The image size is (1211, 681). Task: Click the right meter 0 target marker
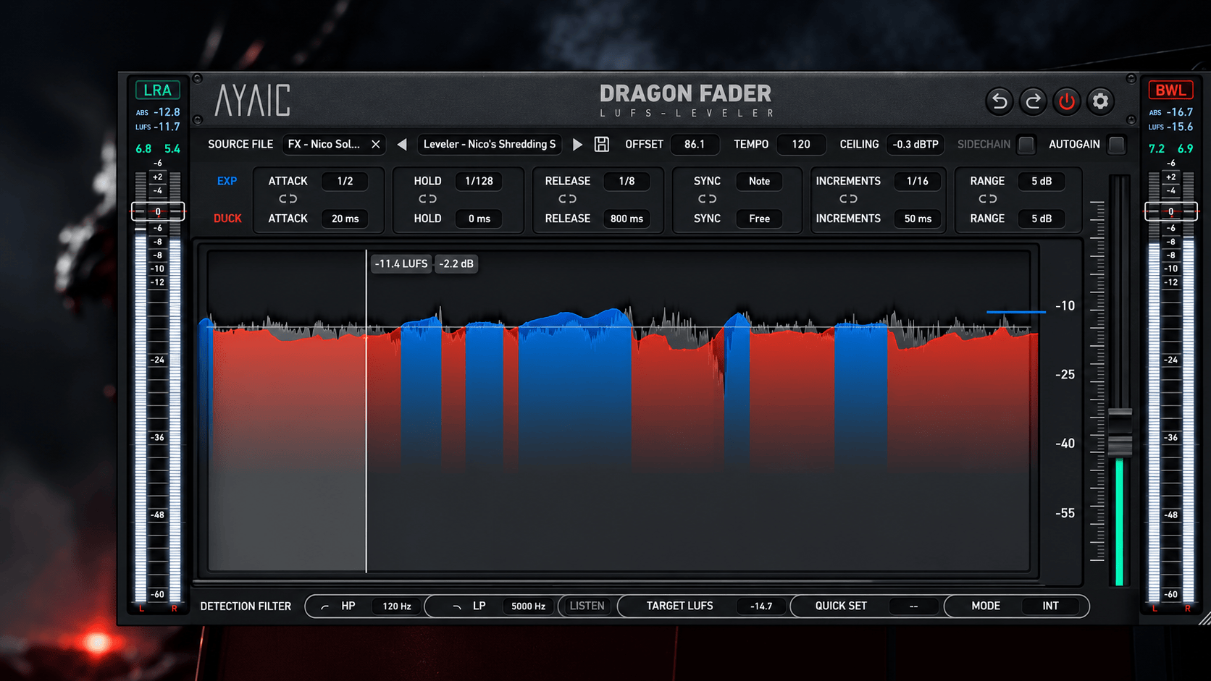click(x=1171, y=211)
